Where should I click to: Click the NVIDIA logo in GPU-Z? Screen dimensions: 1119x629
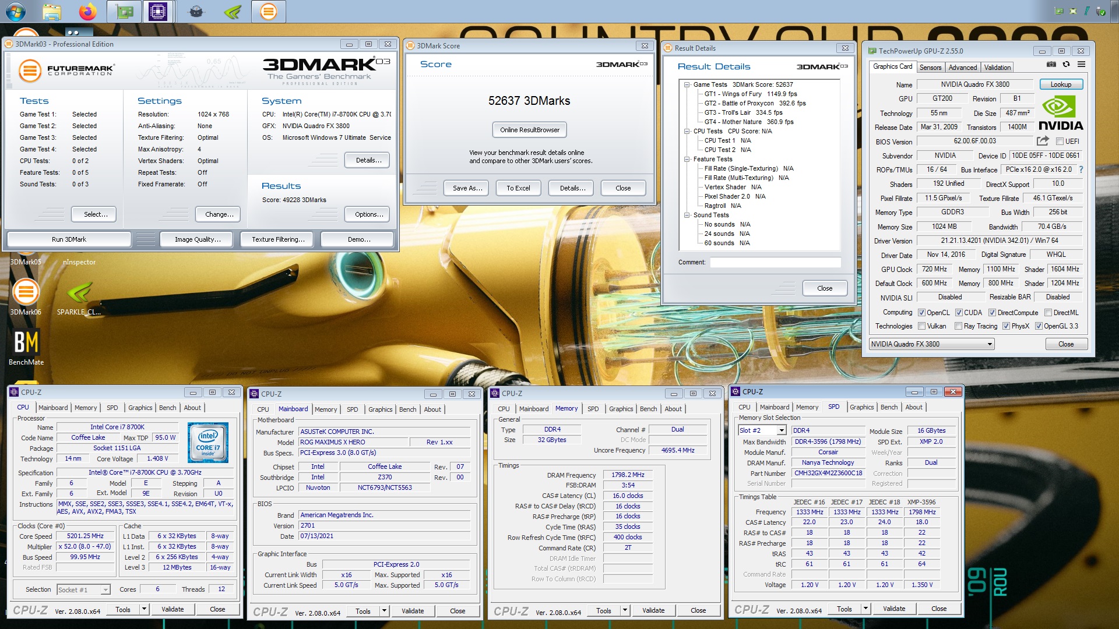pyautogui.click(x=1061, y=114)
